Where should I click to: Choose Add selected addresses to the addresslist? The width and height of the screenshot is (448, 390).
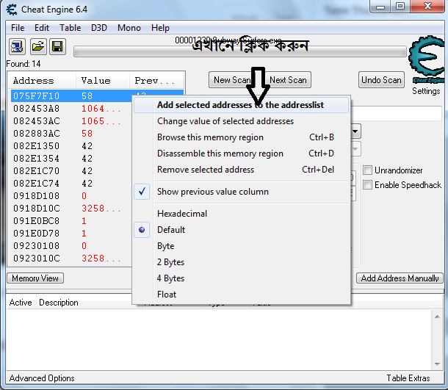point(241,105)
